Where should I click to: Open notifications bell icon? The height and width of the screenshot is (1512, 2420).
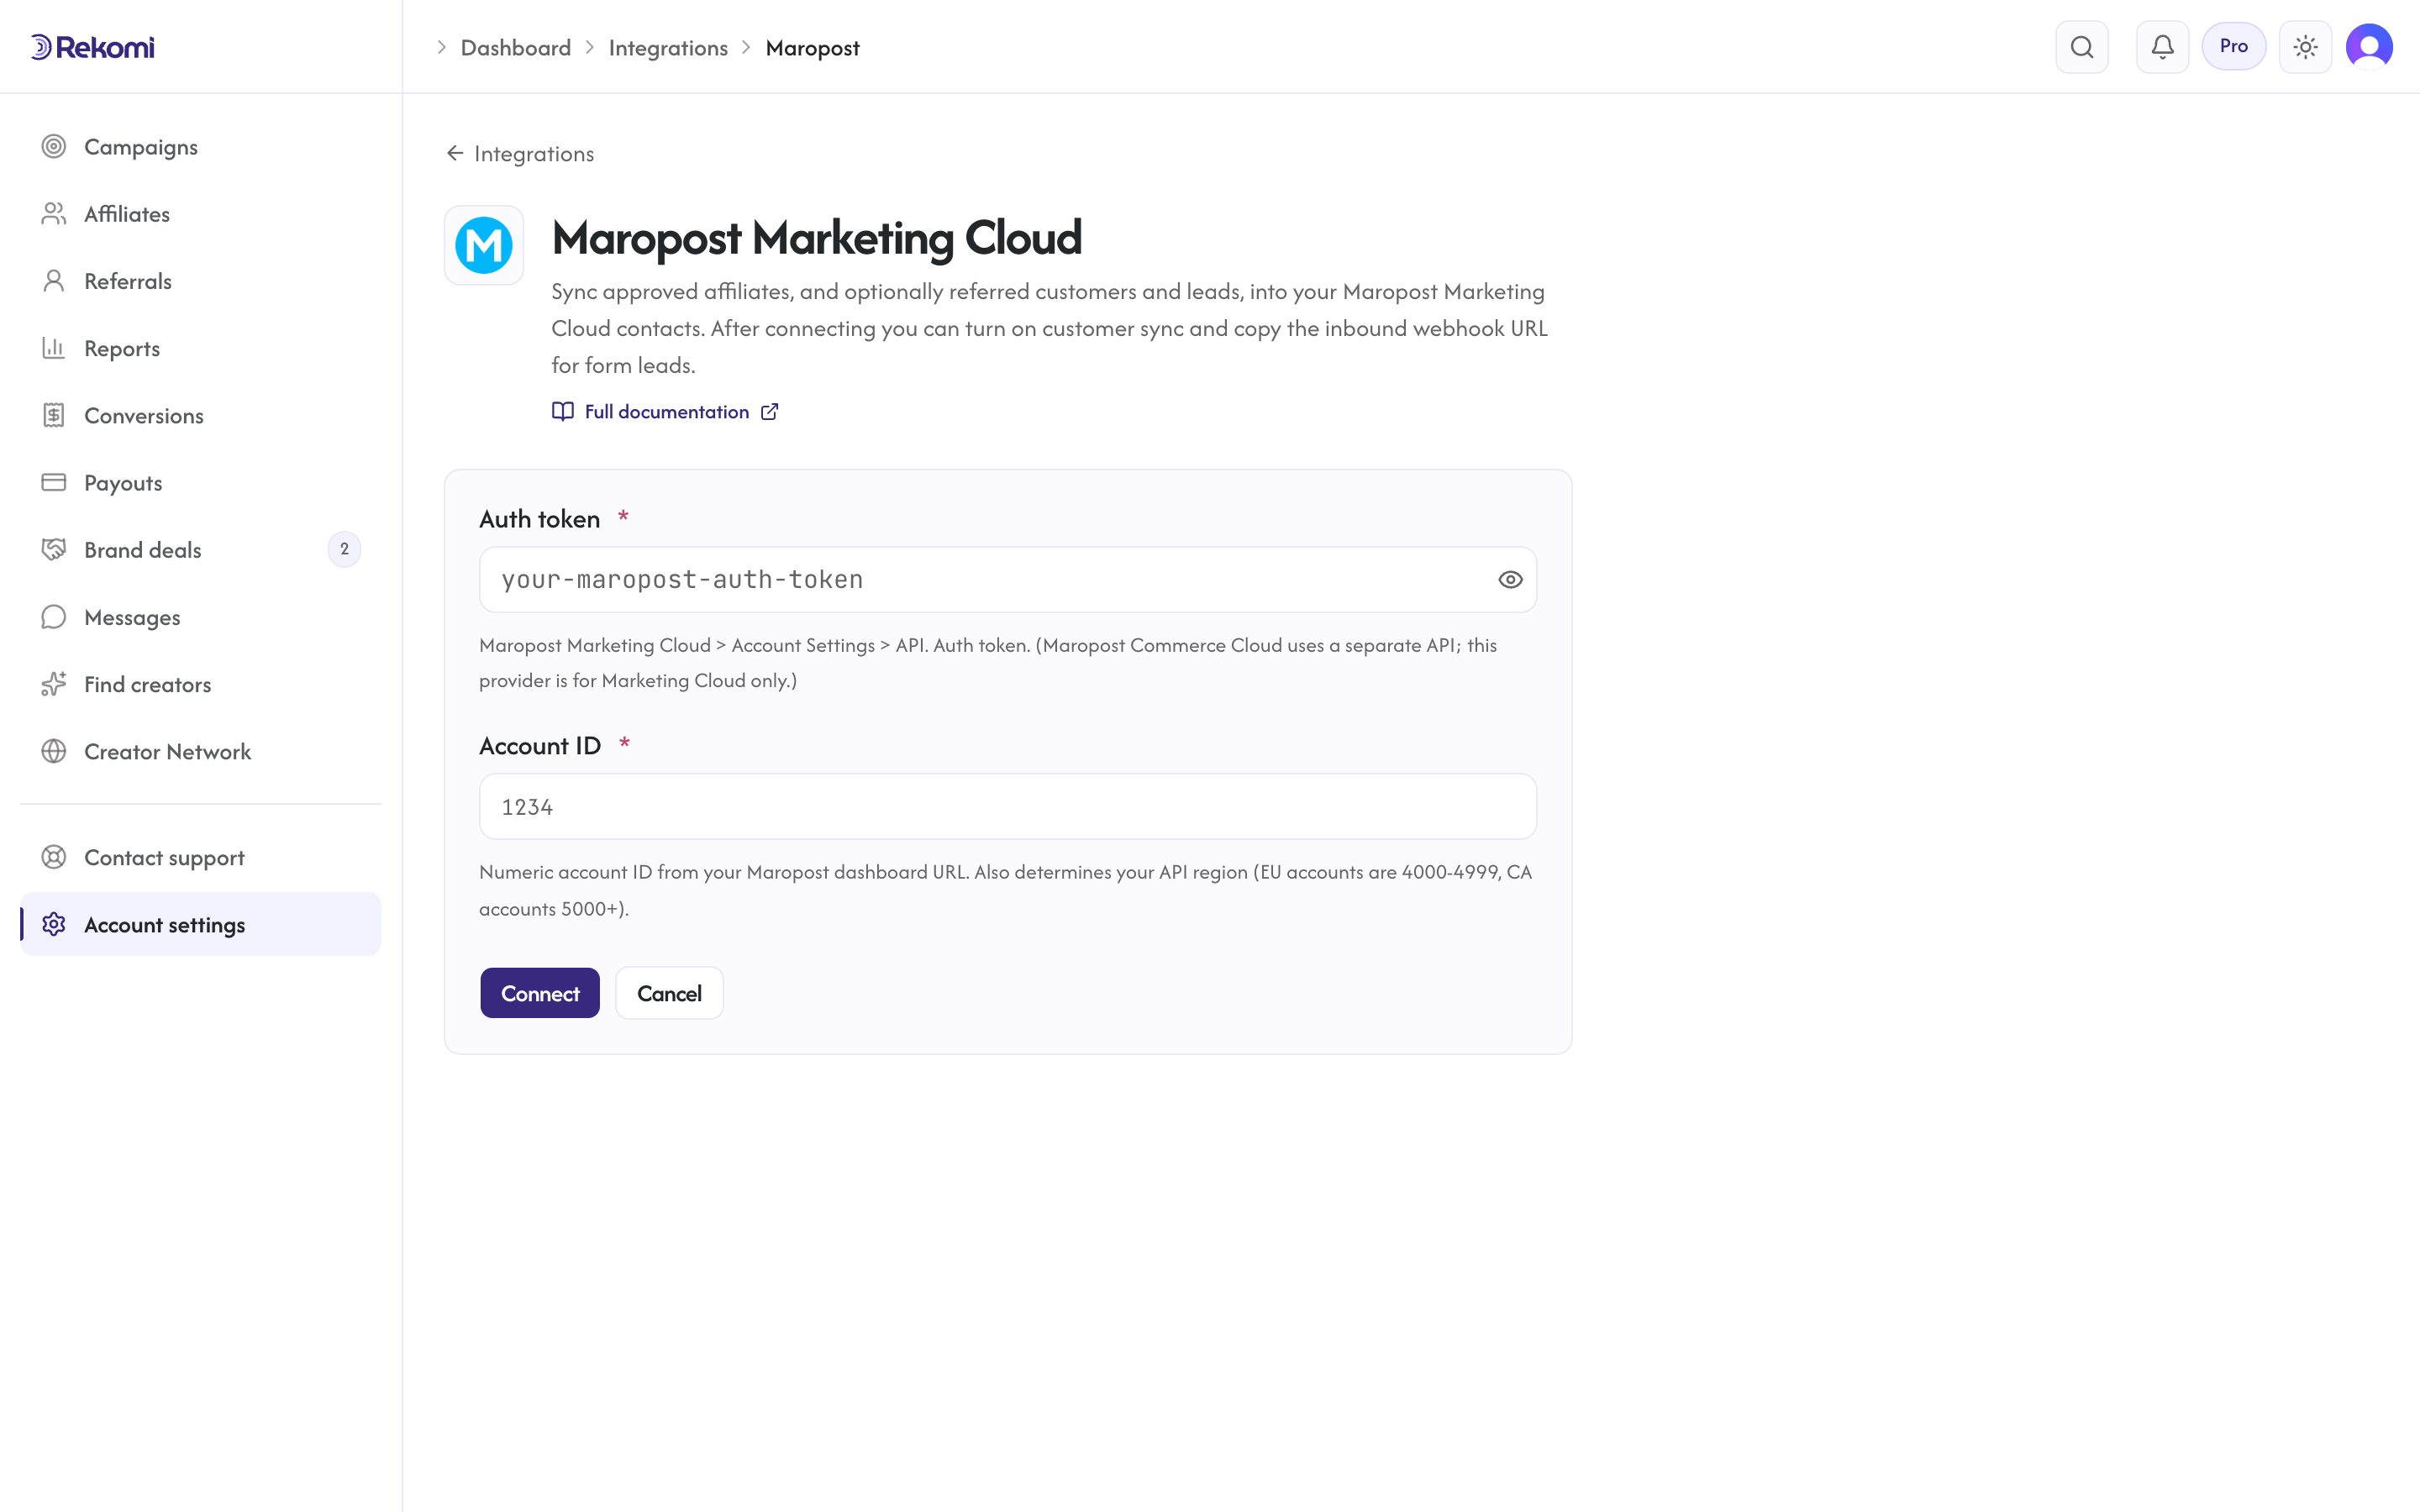2162,47
